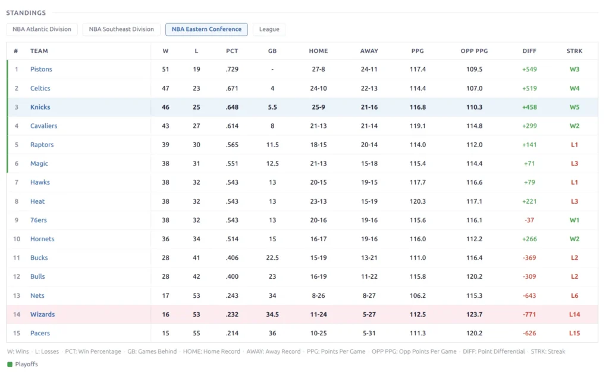Click the Knicks W5 streak value

[x=575, y=107]
